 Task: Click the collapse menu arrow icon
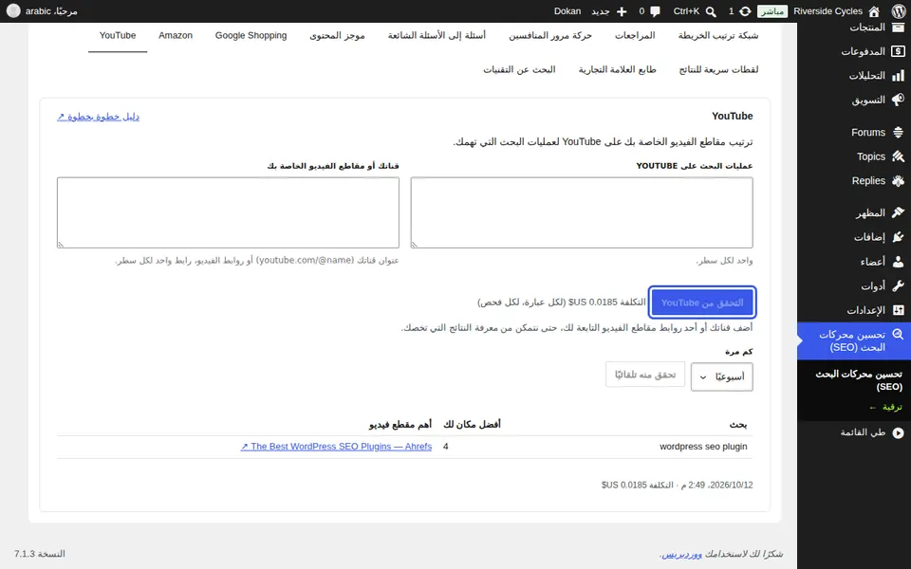899,432
